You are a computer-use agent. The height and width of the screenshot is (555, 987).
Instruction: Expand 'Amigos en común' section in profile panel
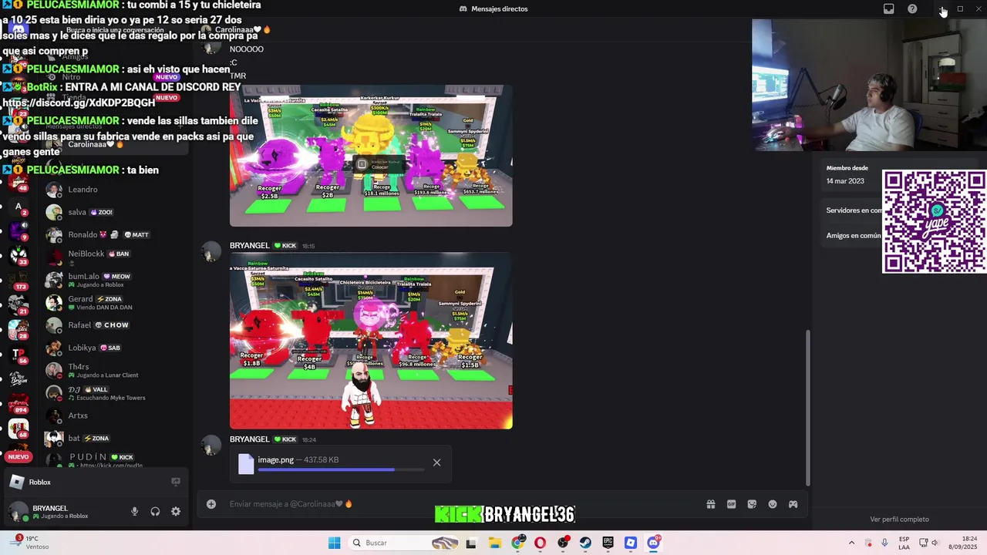coord(854,236)
